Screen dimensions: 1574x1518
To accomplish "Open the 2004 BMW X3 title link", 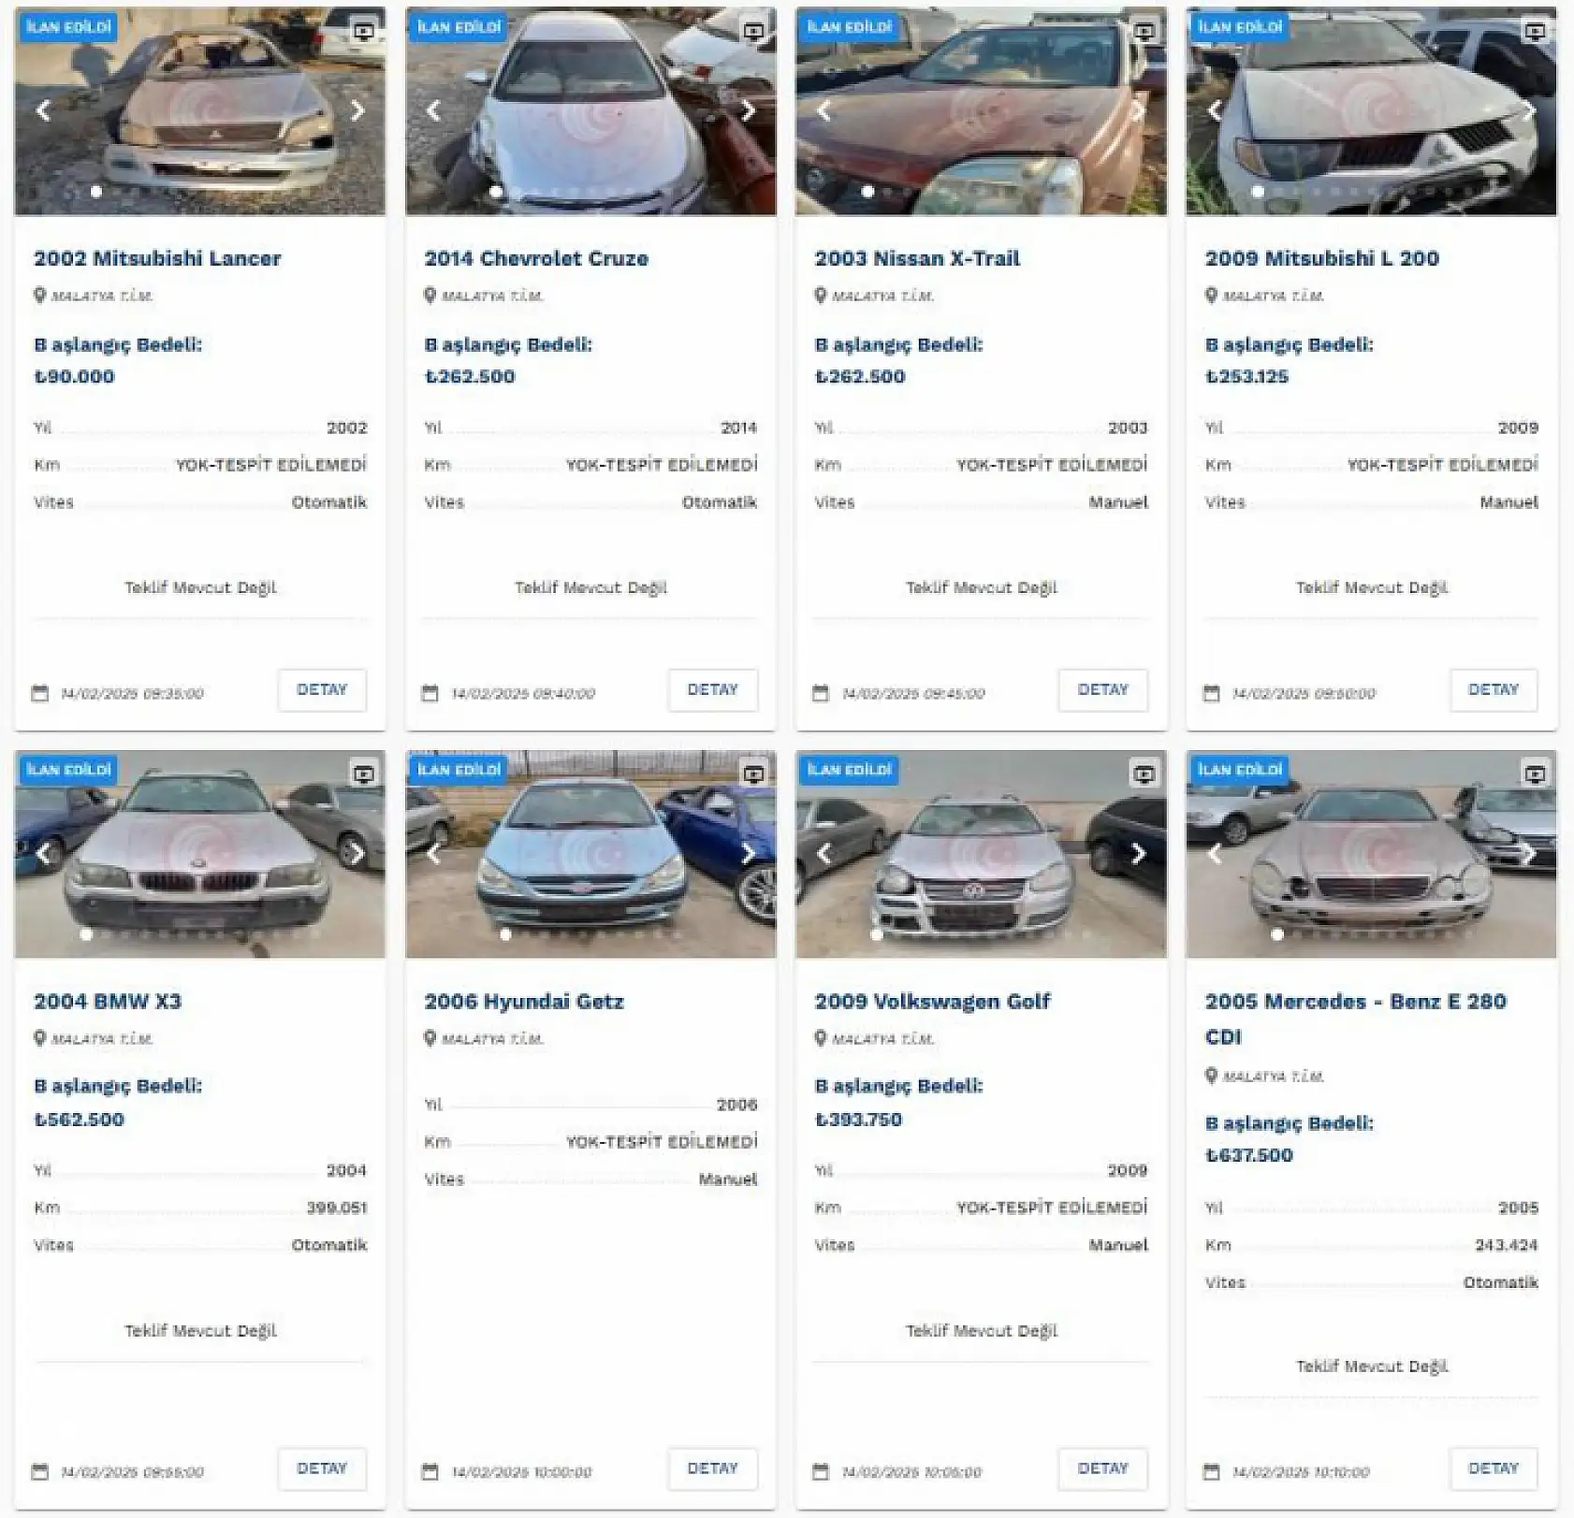I will point(108,1001).
